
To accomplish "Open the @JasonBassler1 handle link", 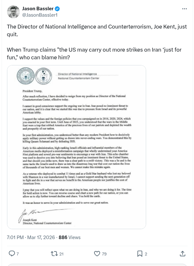I will pos(39,15).
